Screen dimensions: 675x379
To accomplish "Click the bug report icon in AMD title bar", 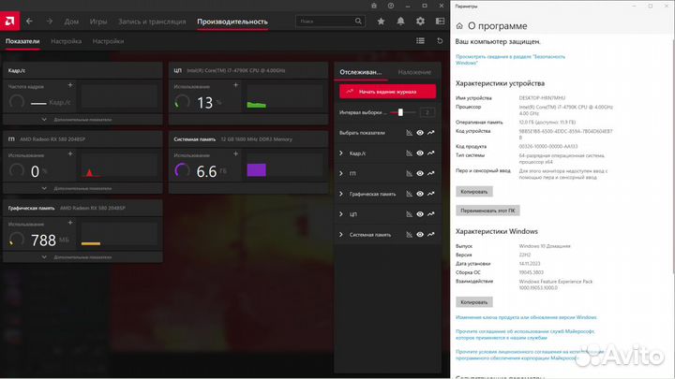I will tap(374, 6).
